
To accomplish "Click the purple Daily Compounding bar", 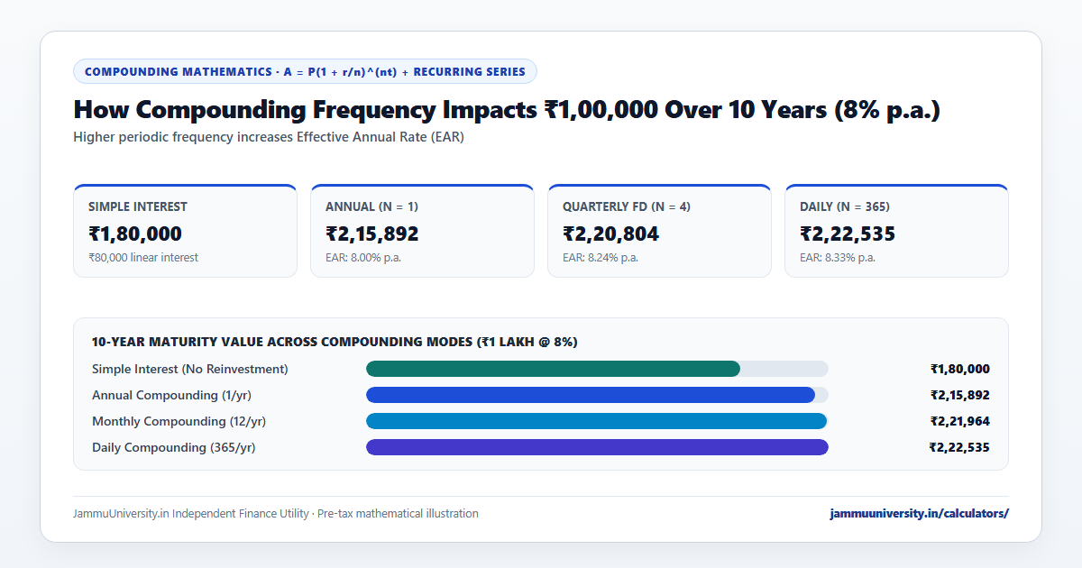I will click(x=597, y=447).
